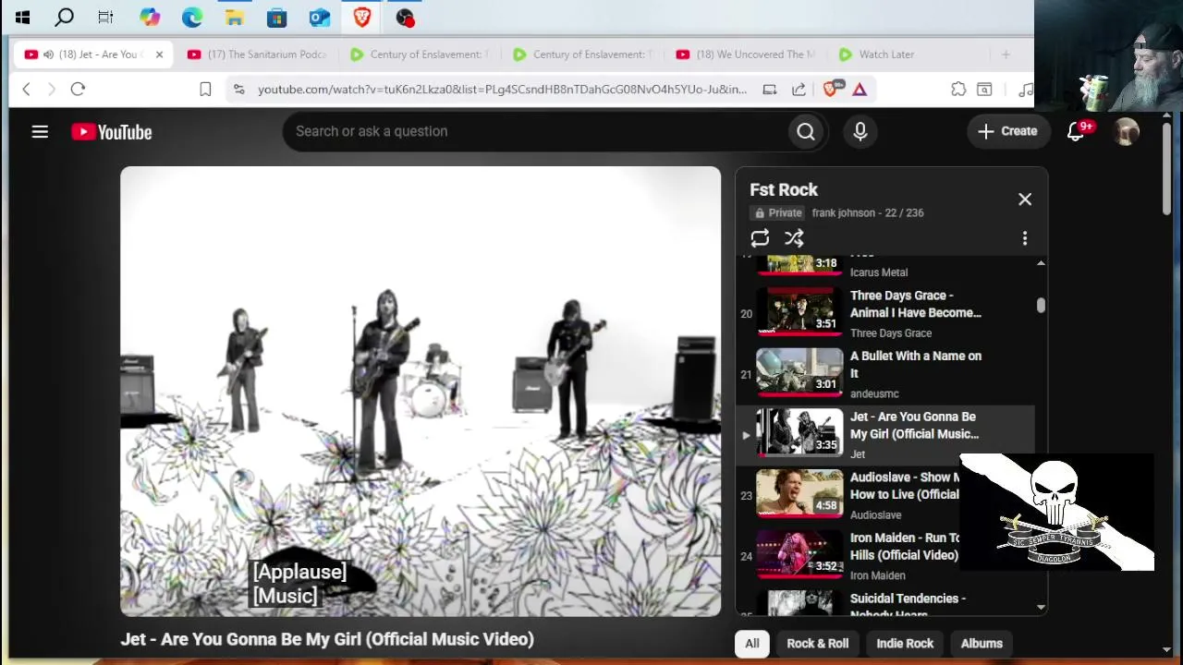Filter recommendations by Indie Rock
This screenshot has height=665, width=1183.
pos(905,644)
